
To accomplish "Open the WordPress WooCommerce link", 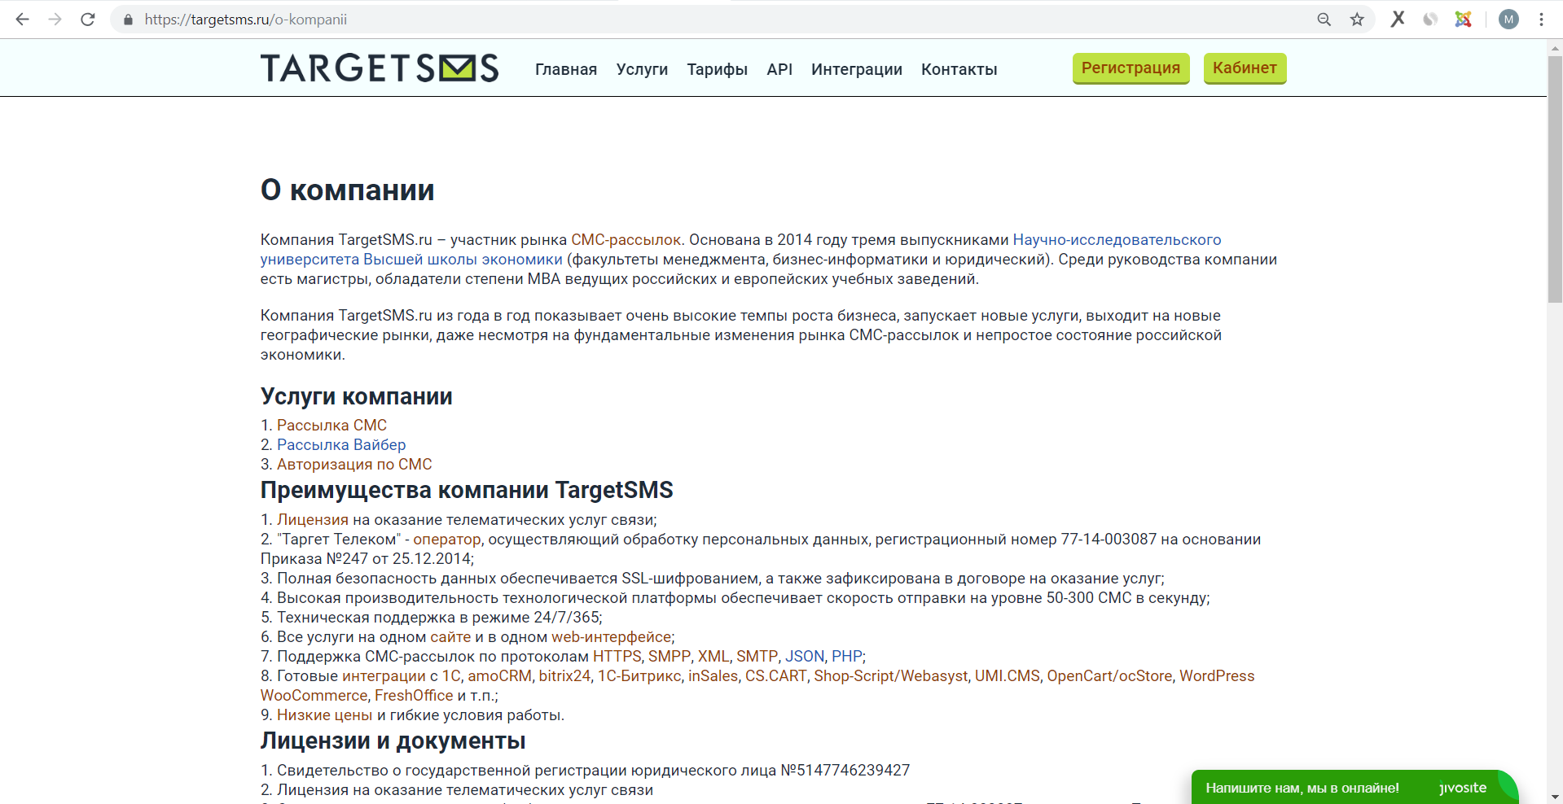I will (1217, 676).
